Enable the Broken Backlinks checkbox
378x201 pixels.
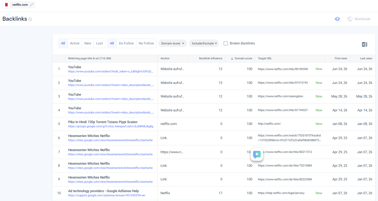click(x=225, y=43)
